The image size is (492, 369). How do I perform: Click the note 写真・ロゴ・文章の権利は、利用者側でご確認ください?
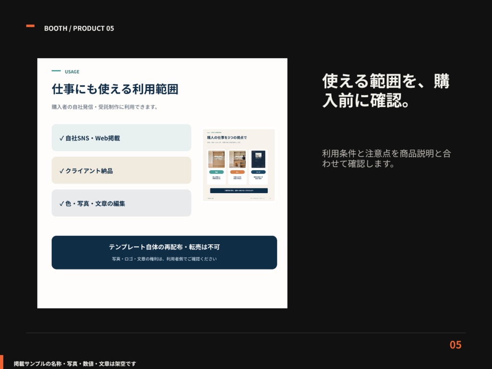[x=164, y=259]
